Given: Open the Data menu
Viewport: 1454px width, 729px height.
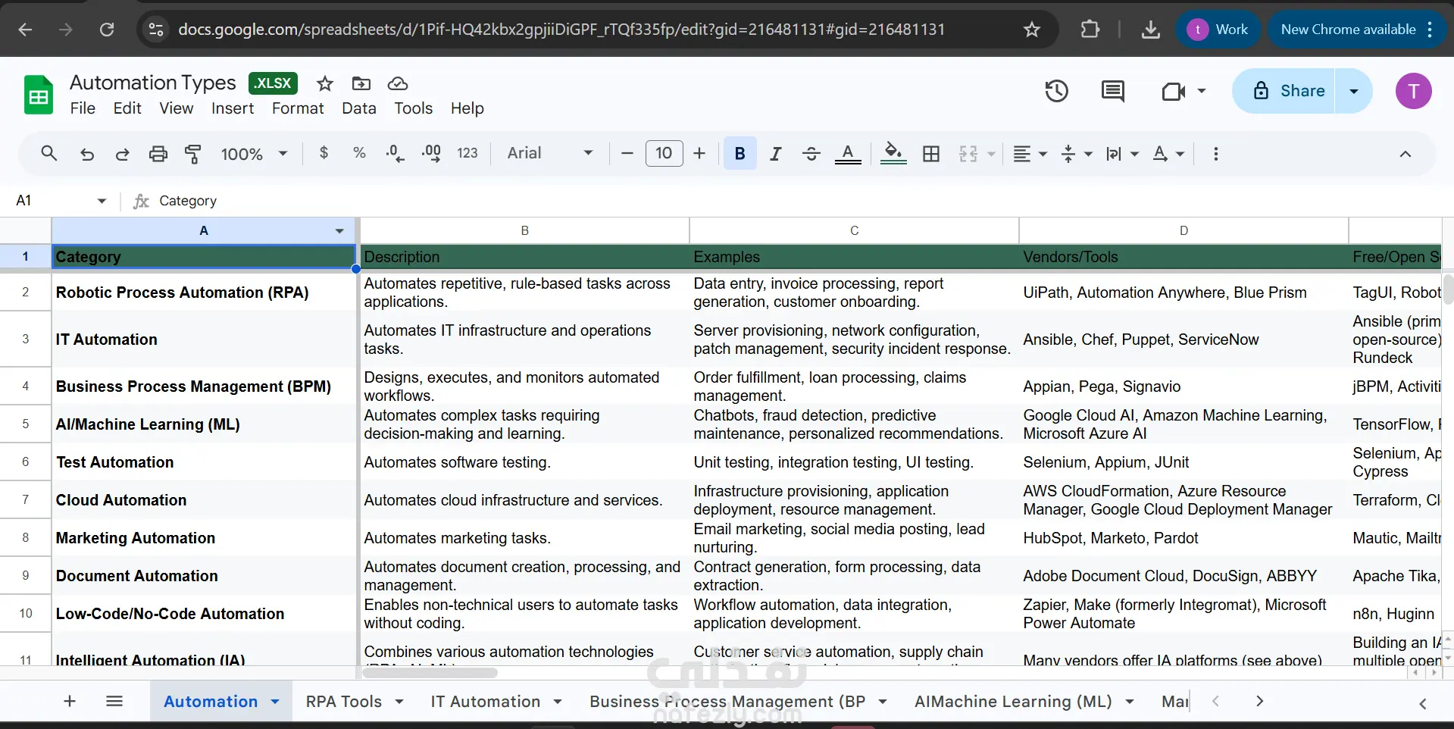Looking at the screenshot, I should tap(359, 108).
